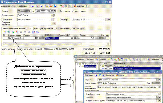163x103 pixels.
Task: Open Советы in Поступление НМА toolbar
Action: pyautogui.click(x=79, y=6)
